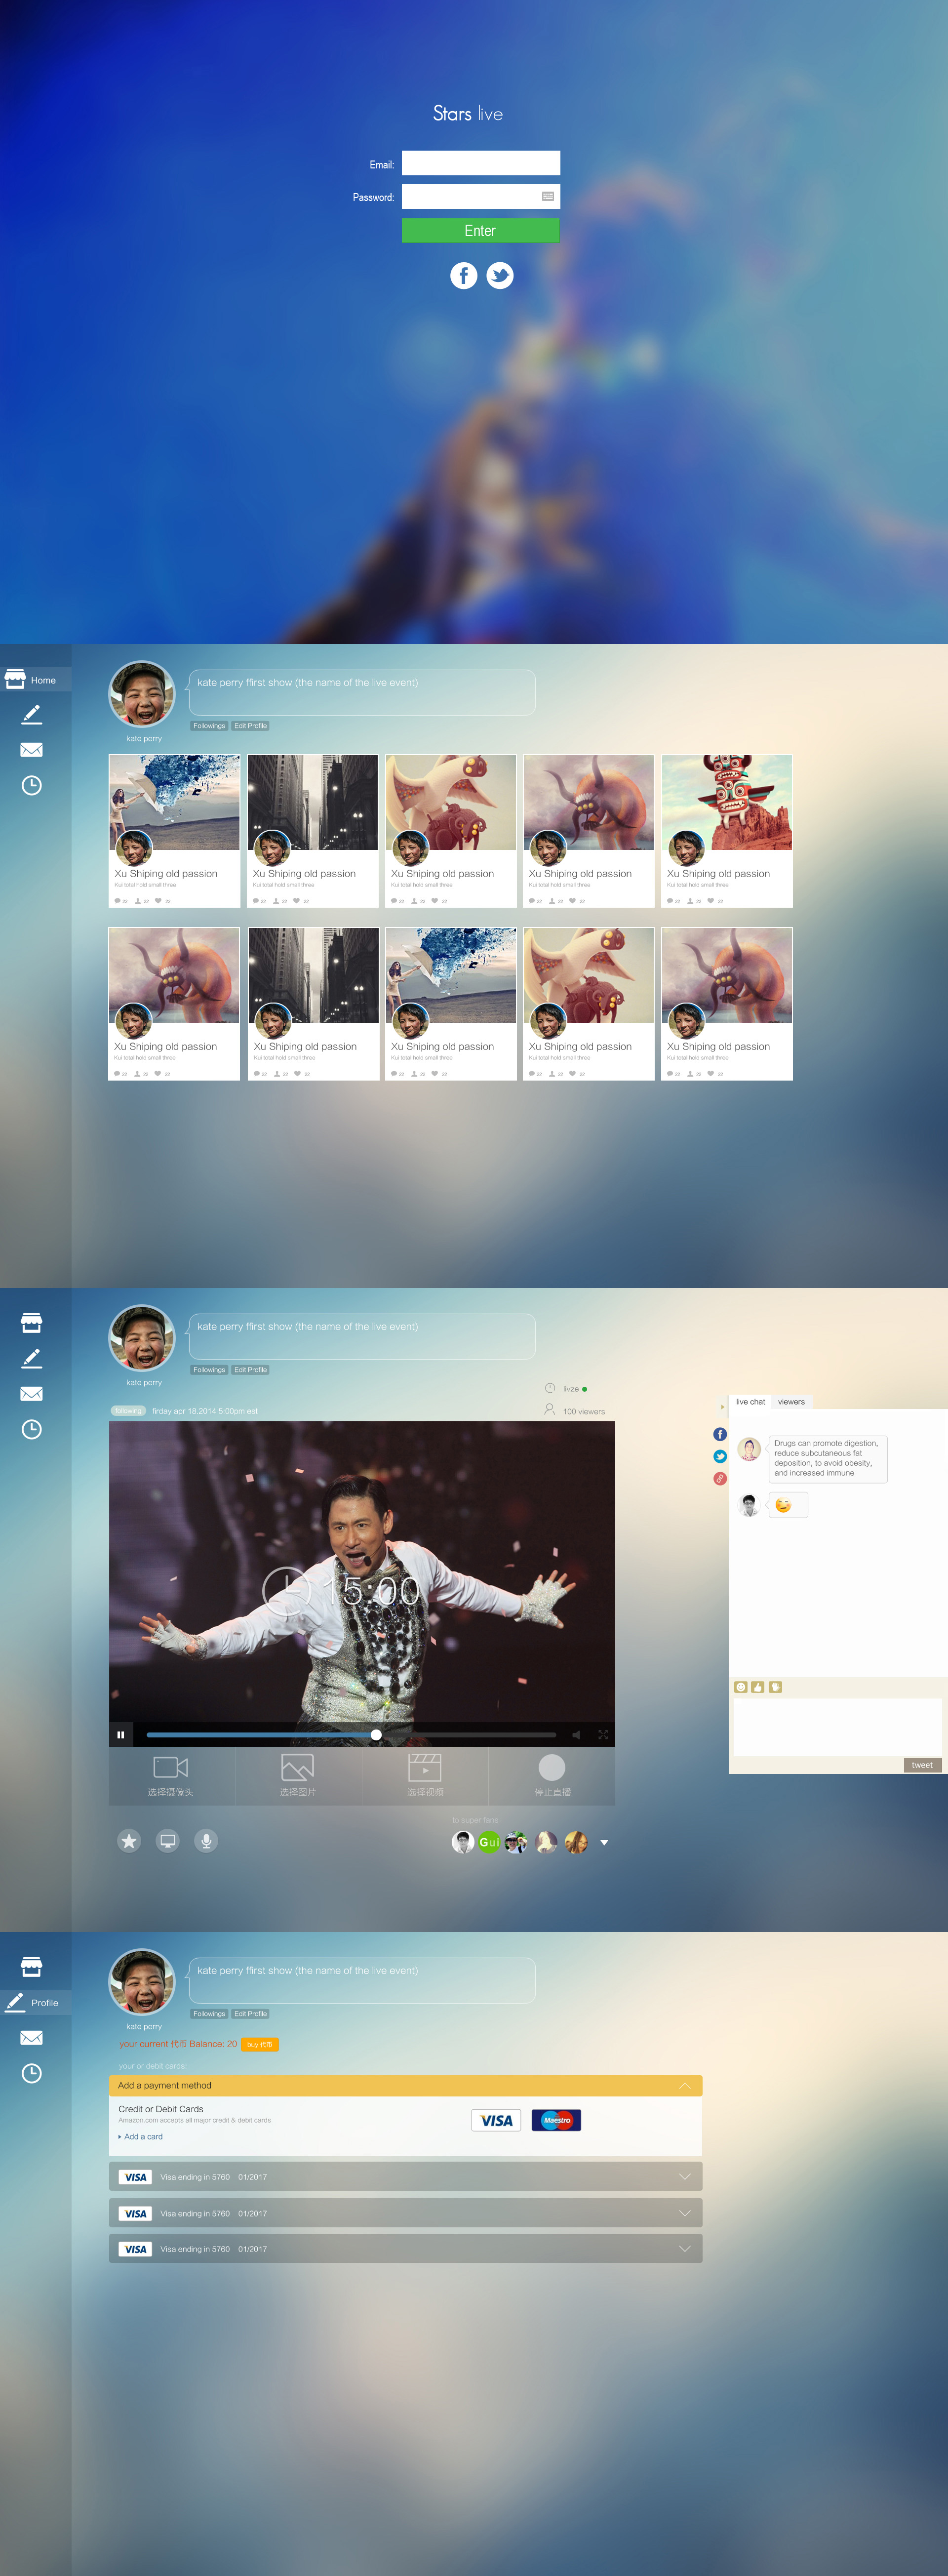Open the totem monster thumbnail card
948x2576 pixels.
click(727, 831)
